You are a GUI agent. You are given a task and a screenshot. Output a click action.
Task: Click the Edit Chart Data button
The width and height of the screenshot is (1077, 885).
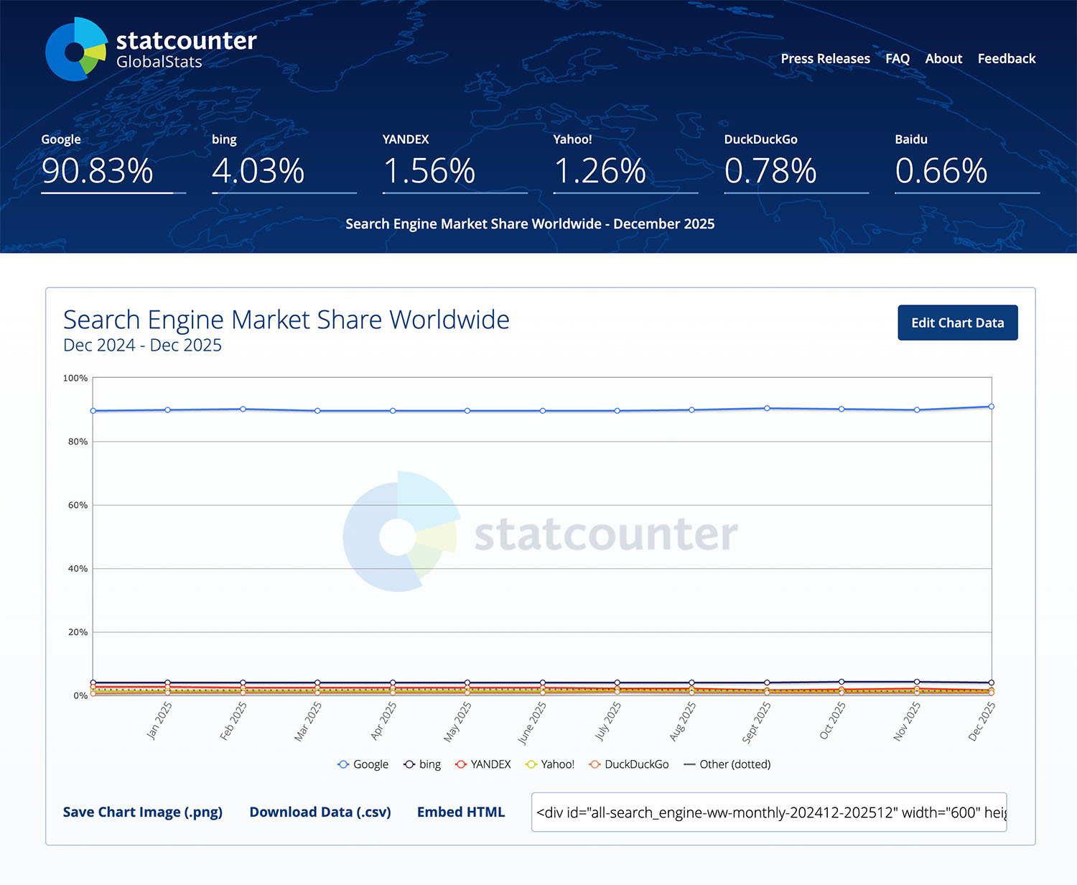click(957, 323)
